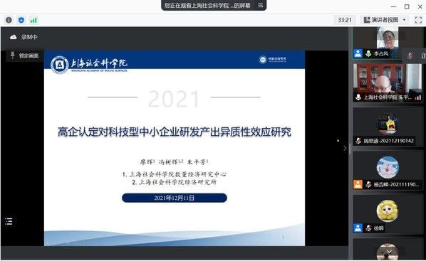Click the cloud recording icon
Screen dimensions: 426x261
pyautogui.click(x=13, y=37)
